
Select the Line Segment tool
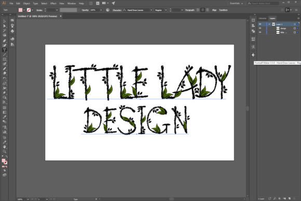pyautogui.click(x=5, y=55)
